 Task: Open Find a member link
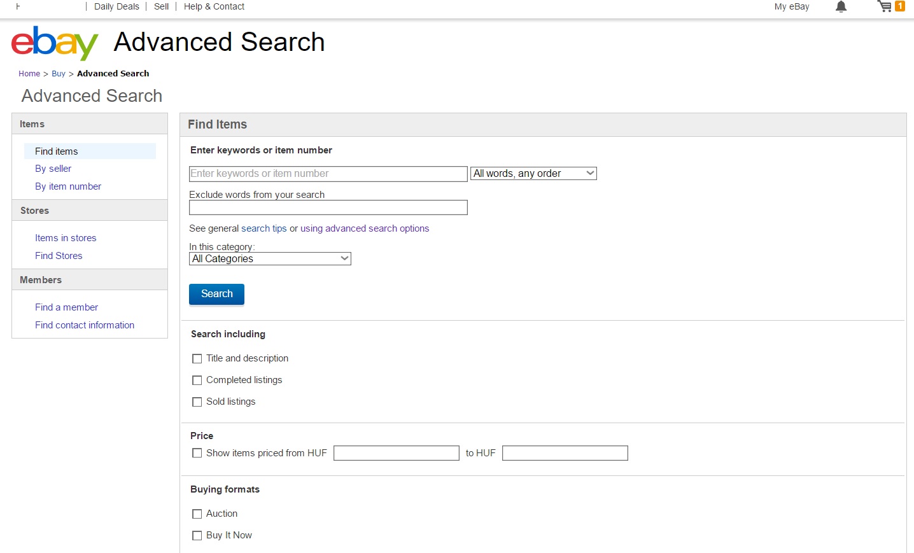66,307
